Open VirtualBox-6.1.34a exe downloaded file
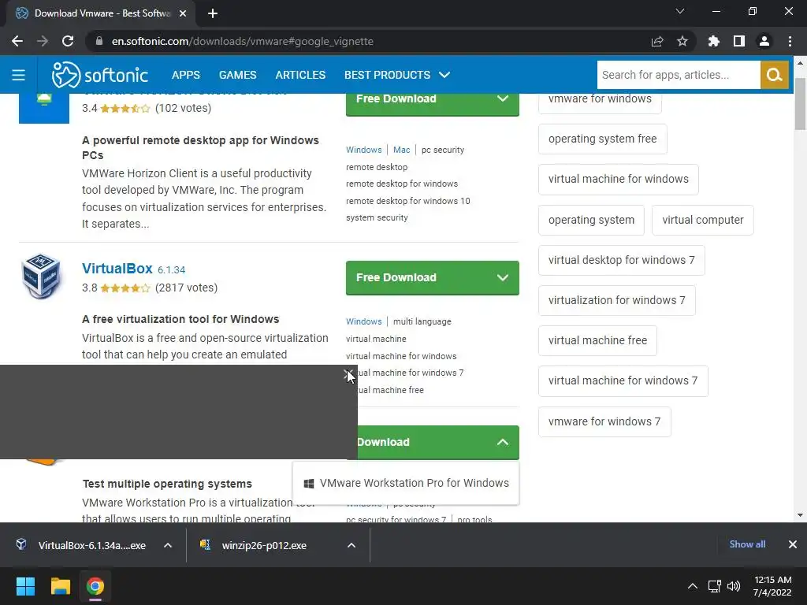The height and width of the screenshot is (605, 807). tap(91, 545)
